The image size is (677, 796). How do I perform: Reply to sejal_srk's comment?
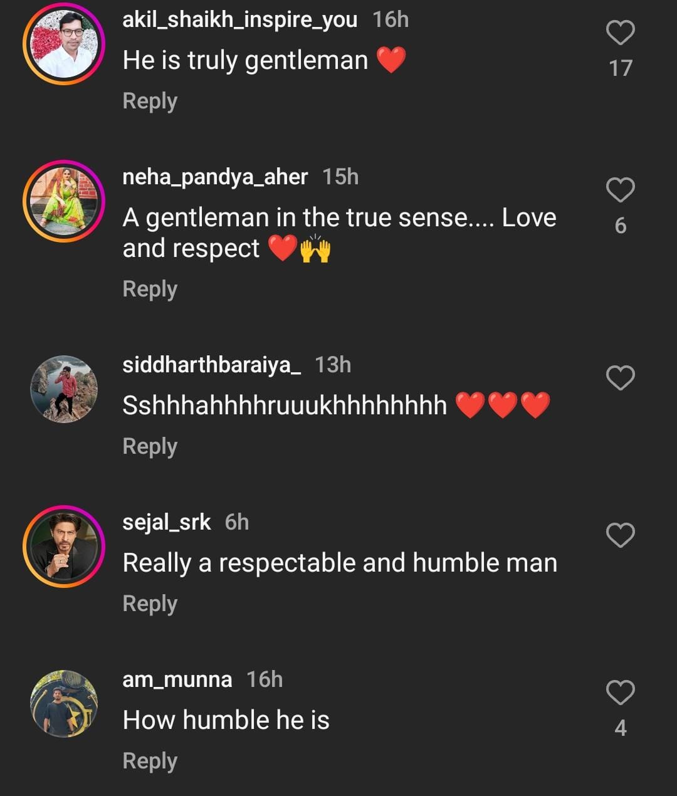pos(150,604)
